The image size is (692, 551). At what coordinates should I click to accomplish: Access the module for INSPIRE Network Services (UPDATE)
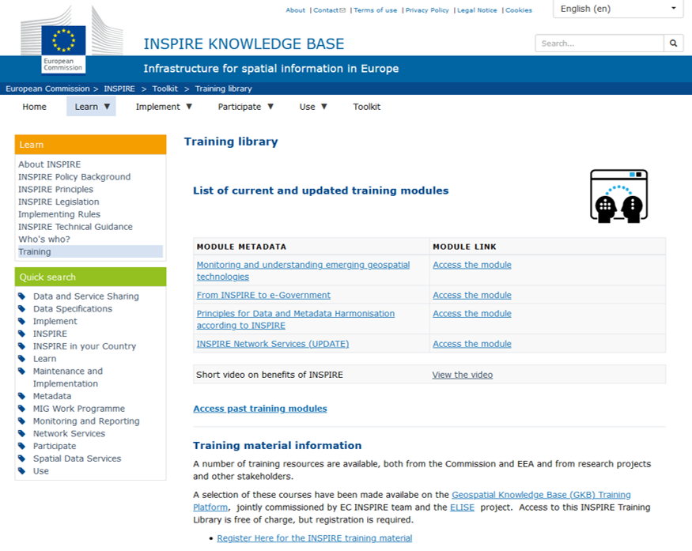click(472, 343)
